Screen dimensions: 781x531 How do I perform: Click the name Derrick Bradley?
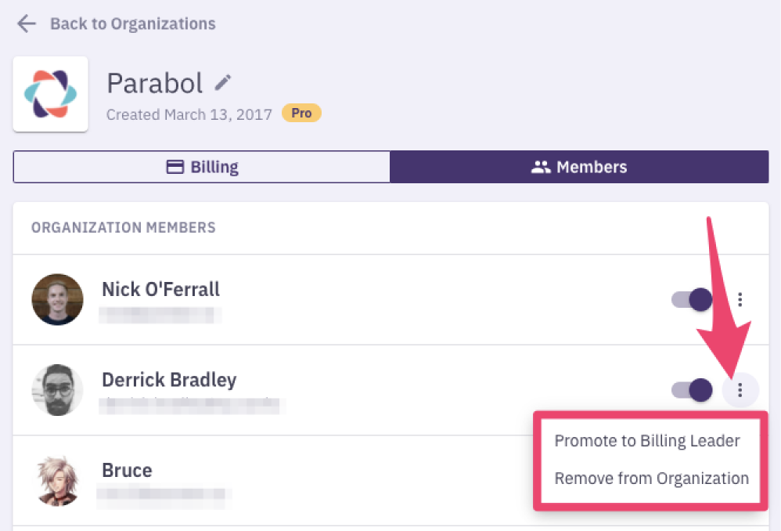coord(169,380)
